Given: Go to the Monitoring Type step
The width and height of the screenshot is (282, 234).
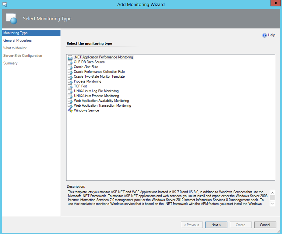Looking at the screenshot, I should point(16,33).
